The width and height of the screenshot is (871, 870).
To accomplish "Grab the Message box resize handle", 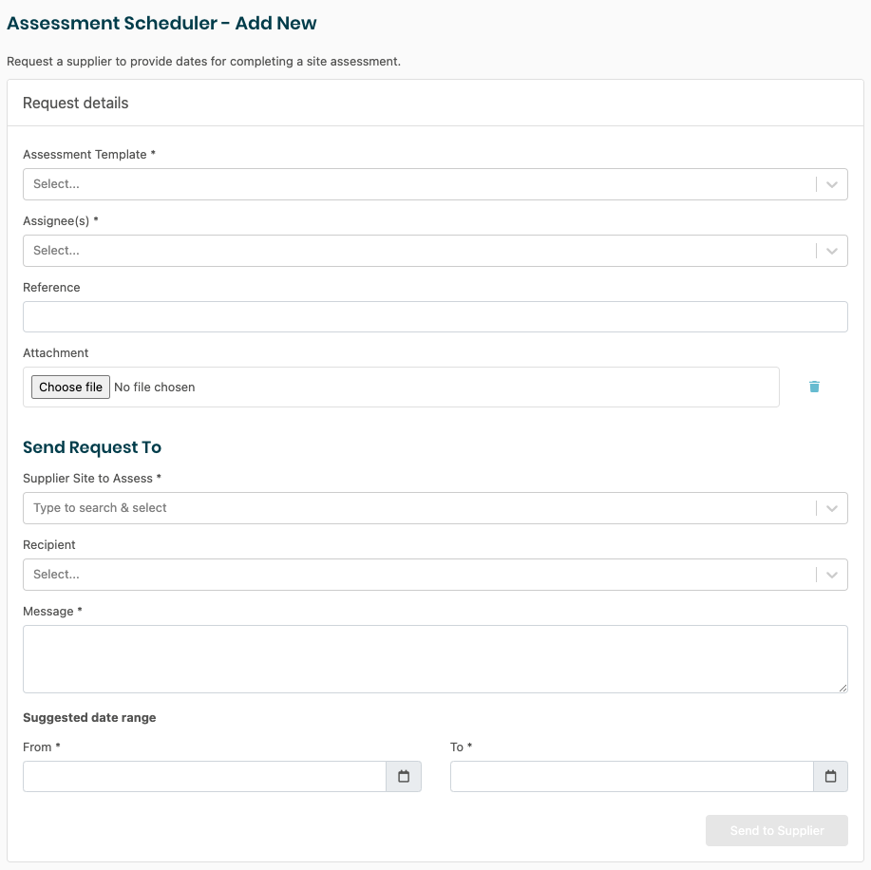I will pyautogui.click(x=843, y=688).
